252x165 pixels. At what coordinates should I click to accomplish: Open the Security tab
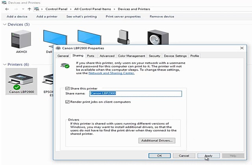[154, 56]
